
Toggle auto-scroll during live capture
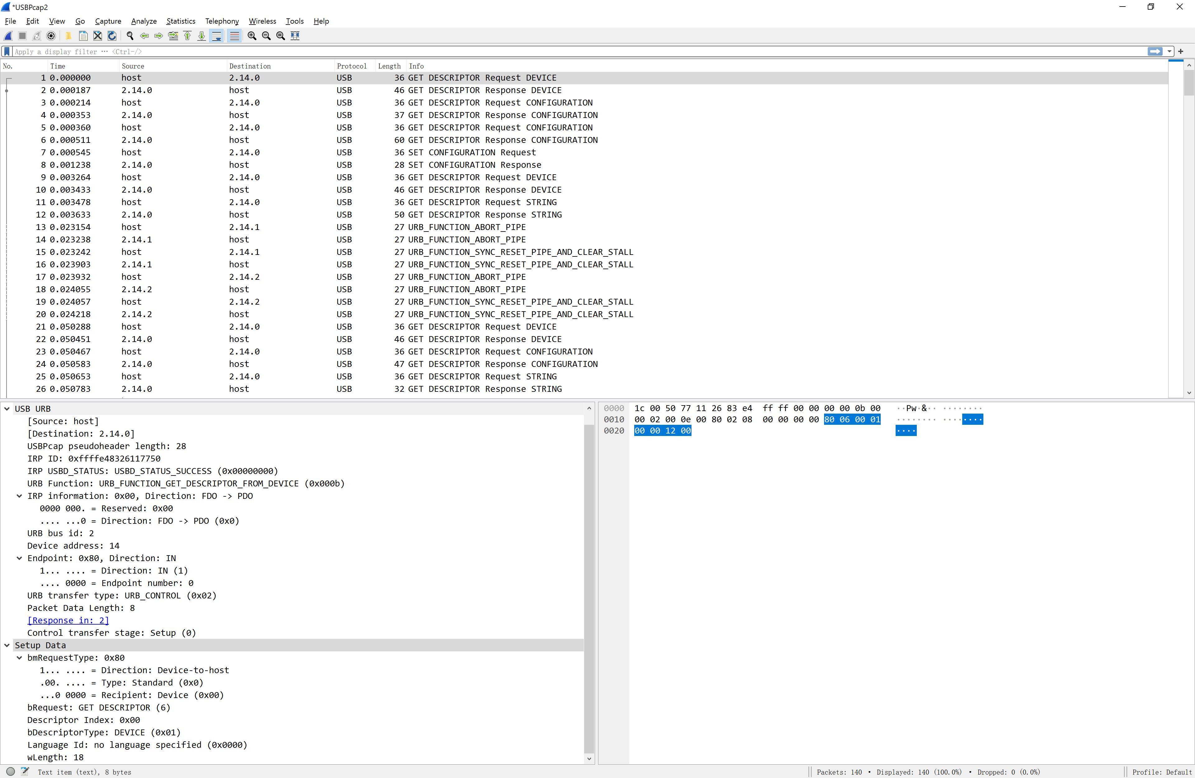pyautogui.click(x=216, y=36)
